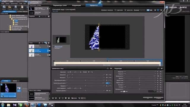Click the stepper beside the Движение position fields
The image size is (190, 107).
80,72
